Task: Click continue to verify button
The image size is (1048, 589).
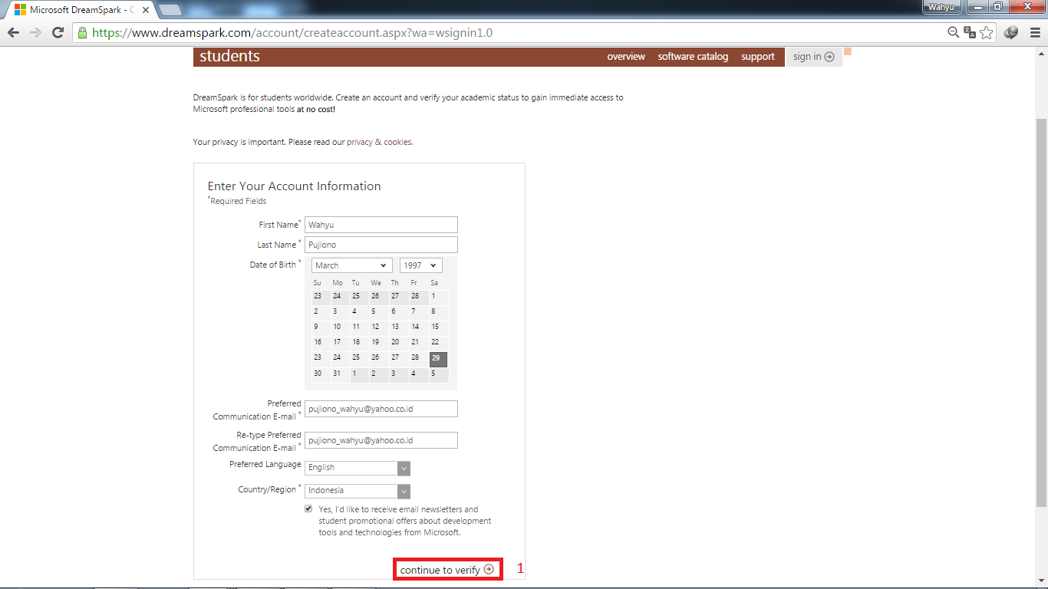Action: (x=447, y=570)
